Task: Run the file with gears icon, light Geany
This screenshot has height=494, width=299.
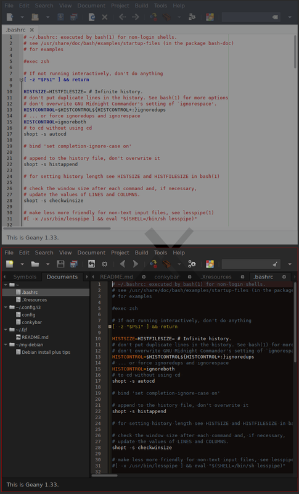Action: pos(192,17)
